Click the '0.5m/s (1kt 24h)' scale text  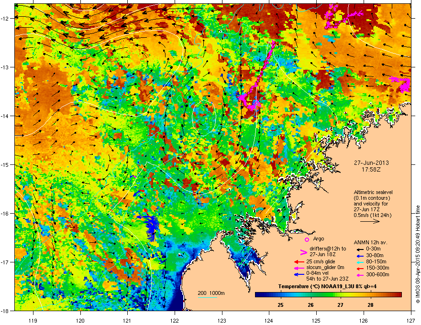coord(373,215)
